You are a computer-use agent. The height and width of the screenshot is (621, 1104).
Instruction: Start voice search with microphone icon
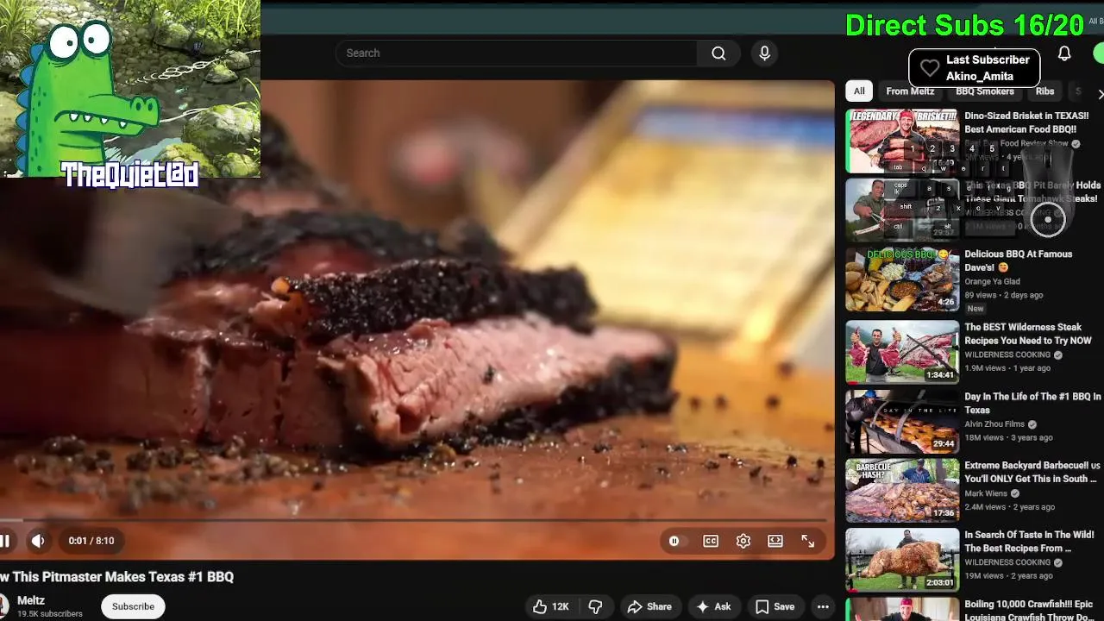click(764, 53)
